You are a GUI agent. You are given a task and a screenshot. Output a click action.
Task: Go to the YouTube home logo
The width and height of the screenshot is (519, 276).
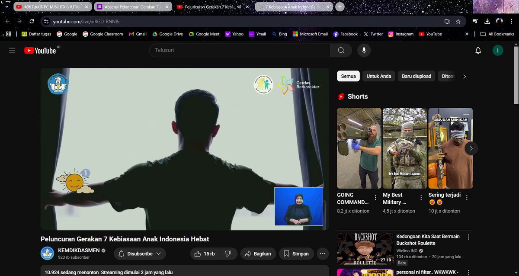40,50
